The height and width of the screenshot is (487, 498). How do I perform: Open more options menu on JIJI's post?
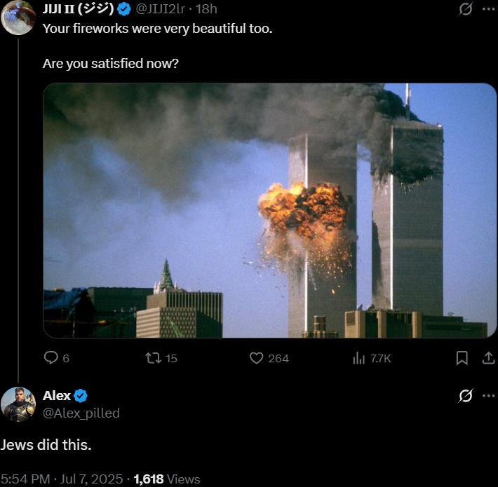click(488, 9)
